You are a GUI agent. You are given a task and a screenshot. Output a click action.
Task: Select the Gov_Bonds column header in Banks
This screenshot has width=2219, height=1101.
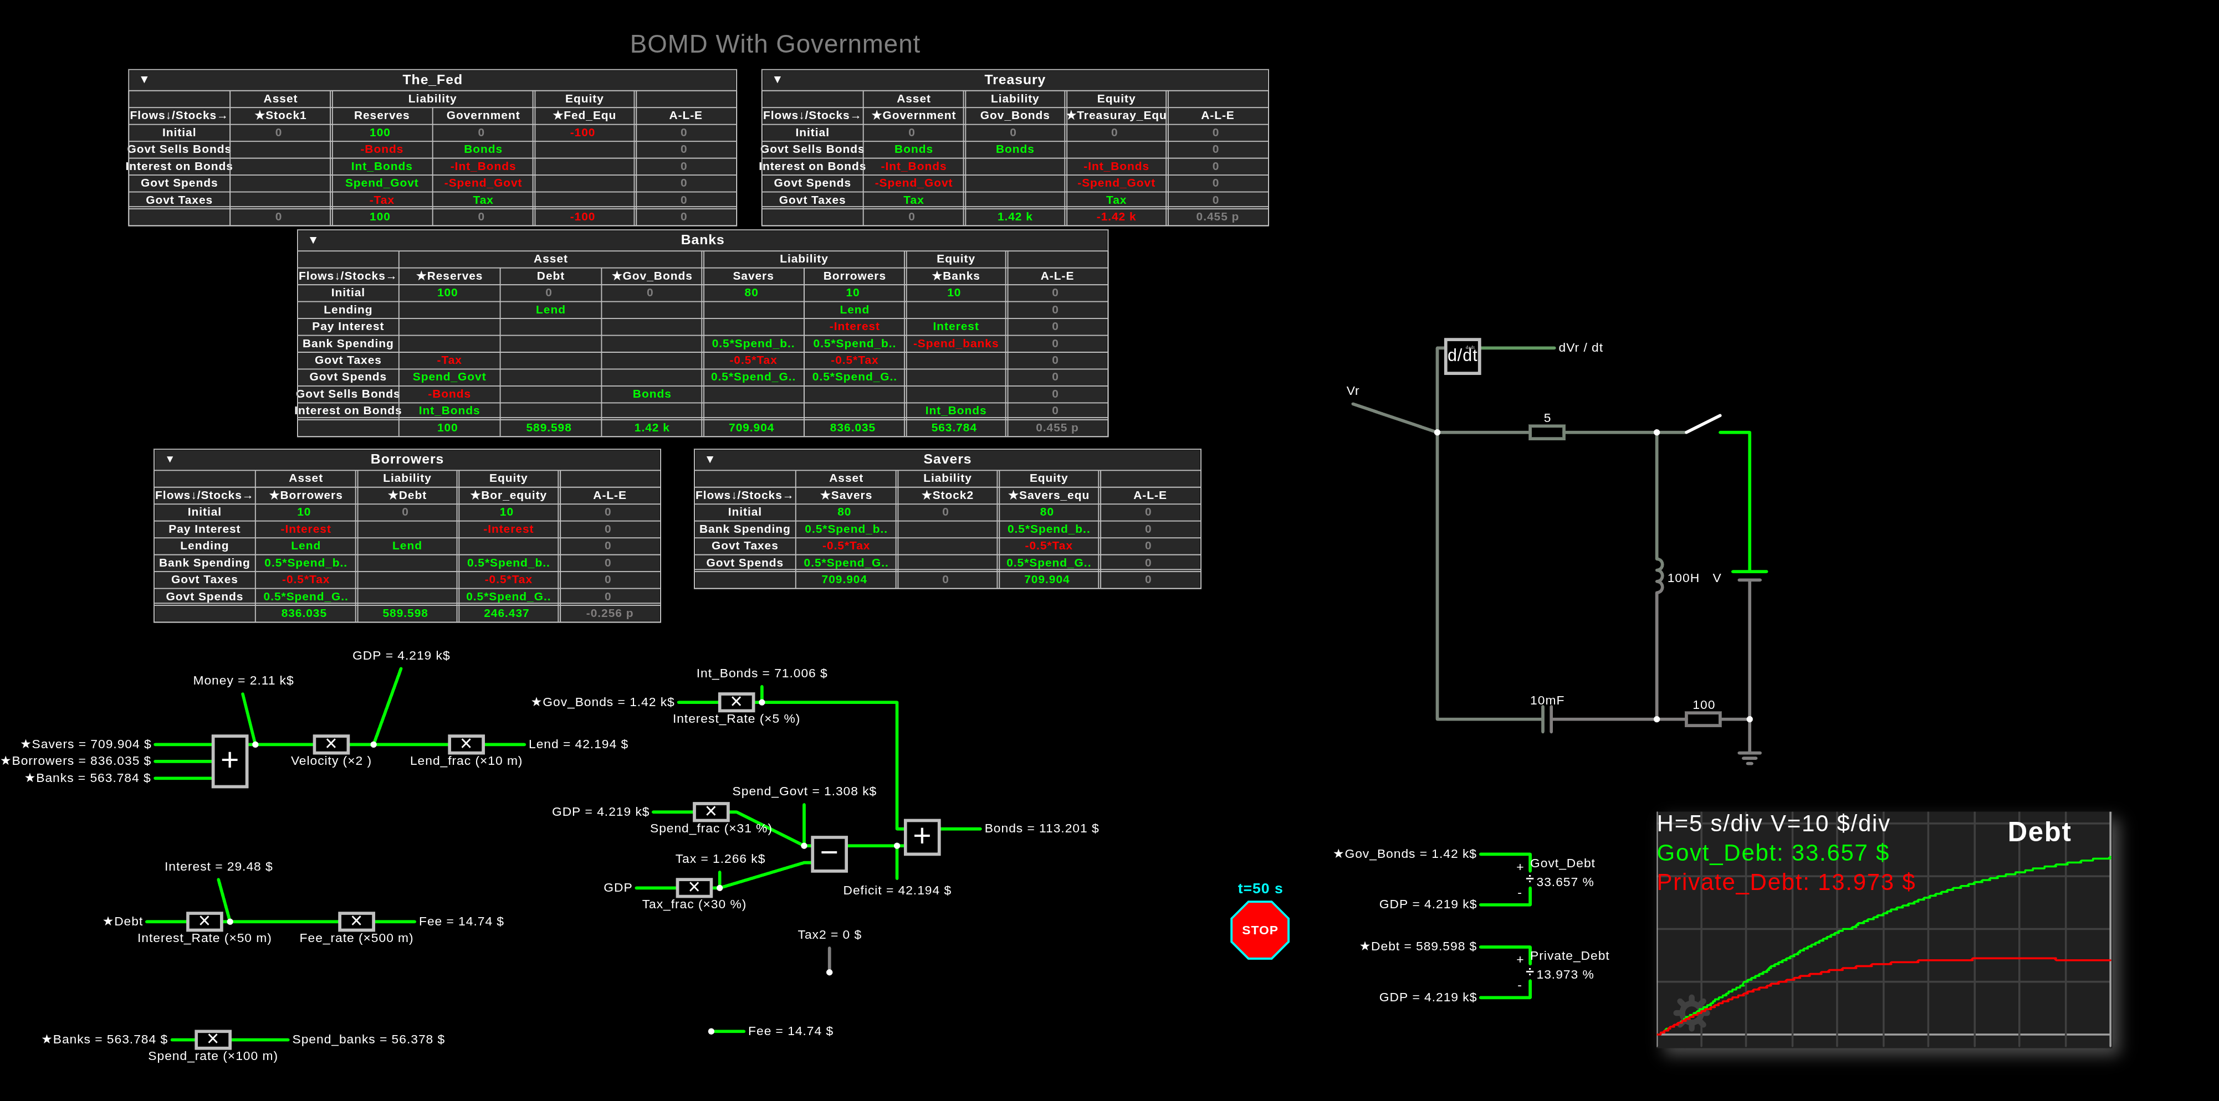[x=651, y=275]
